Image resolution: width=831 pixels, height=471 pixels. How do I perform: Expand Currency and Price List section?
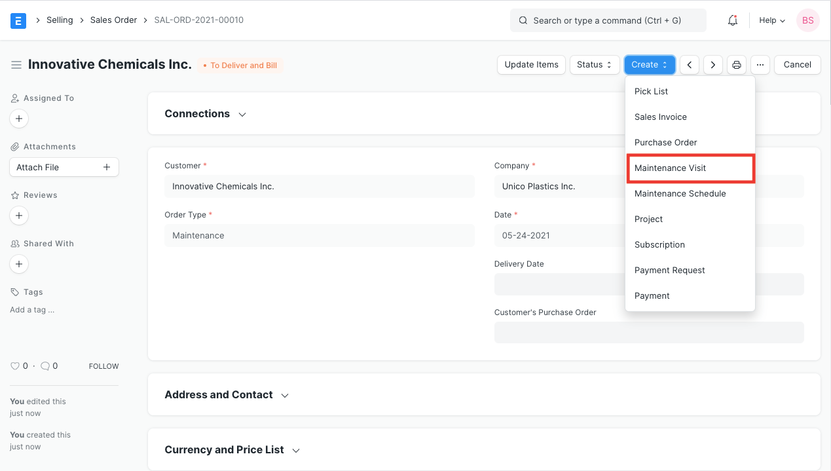click(232, 450)
